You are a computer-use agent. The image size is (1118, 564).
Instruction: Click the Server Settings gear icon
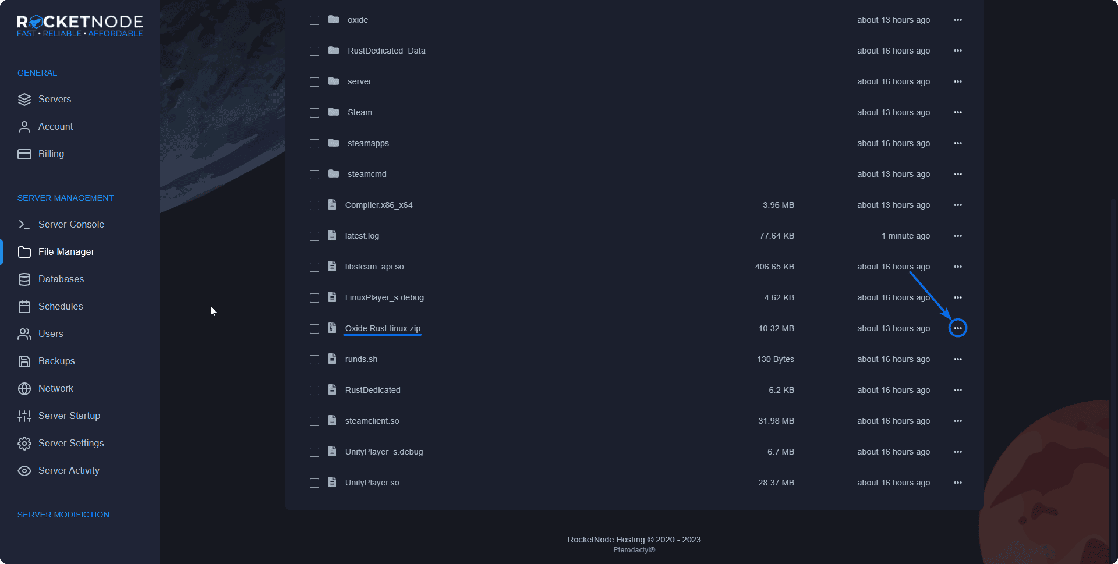[24, 444]
